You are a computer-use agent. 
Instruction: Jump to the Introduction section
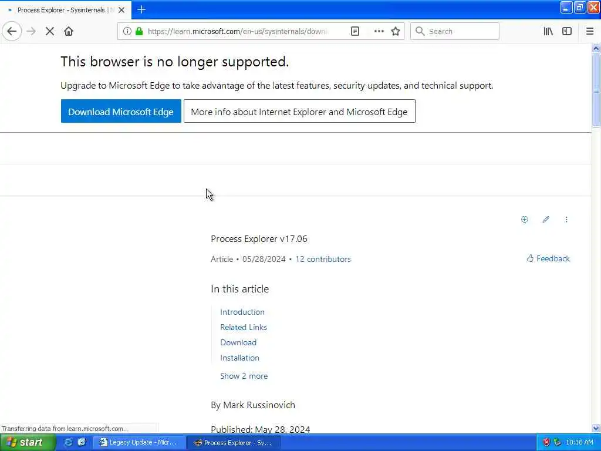[x=242, y=312]
